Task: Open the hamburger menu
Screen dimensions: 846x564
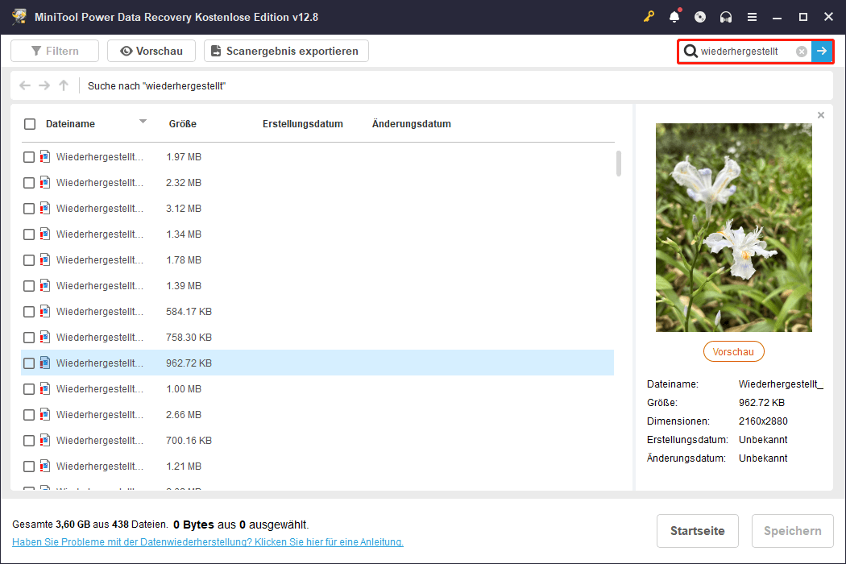Action: (753, 16)
